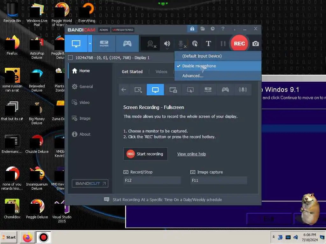Select HDMI device icon in mode selector
This screenshot has width=326, height=244.
[x=208, y=90]
